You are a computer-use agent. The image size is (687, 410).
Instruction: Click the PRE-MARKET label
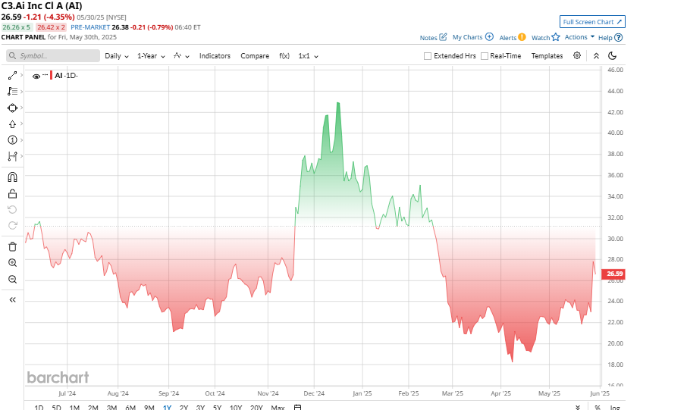point(90,27)
